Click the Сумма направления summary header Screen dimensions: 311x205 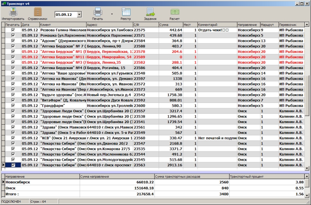pyautogui.click(x=117, y=177)
